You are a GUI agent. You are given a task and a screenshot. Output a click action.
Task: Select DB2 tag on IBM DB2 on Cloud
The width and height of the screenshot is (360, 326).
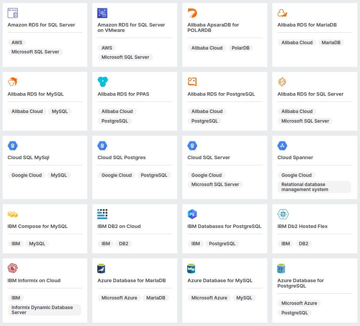[123, 244]
